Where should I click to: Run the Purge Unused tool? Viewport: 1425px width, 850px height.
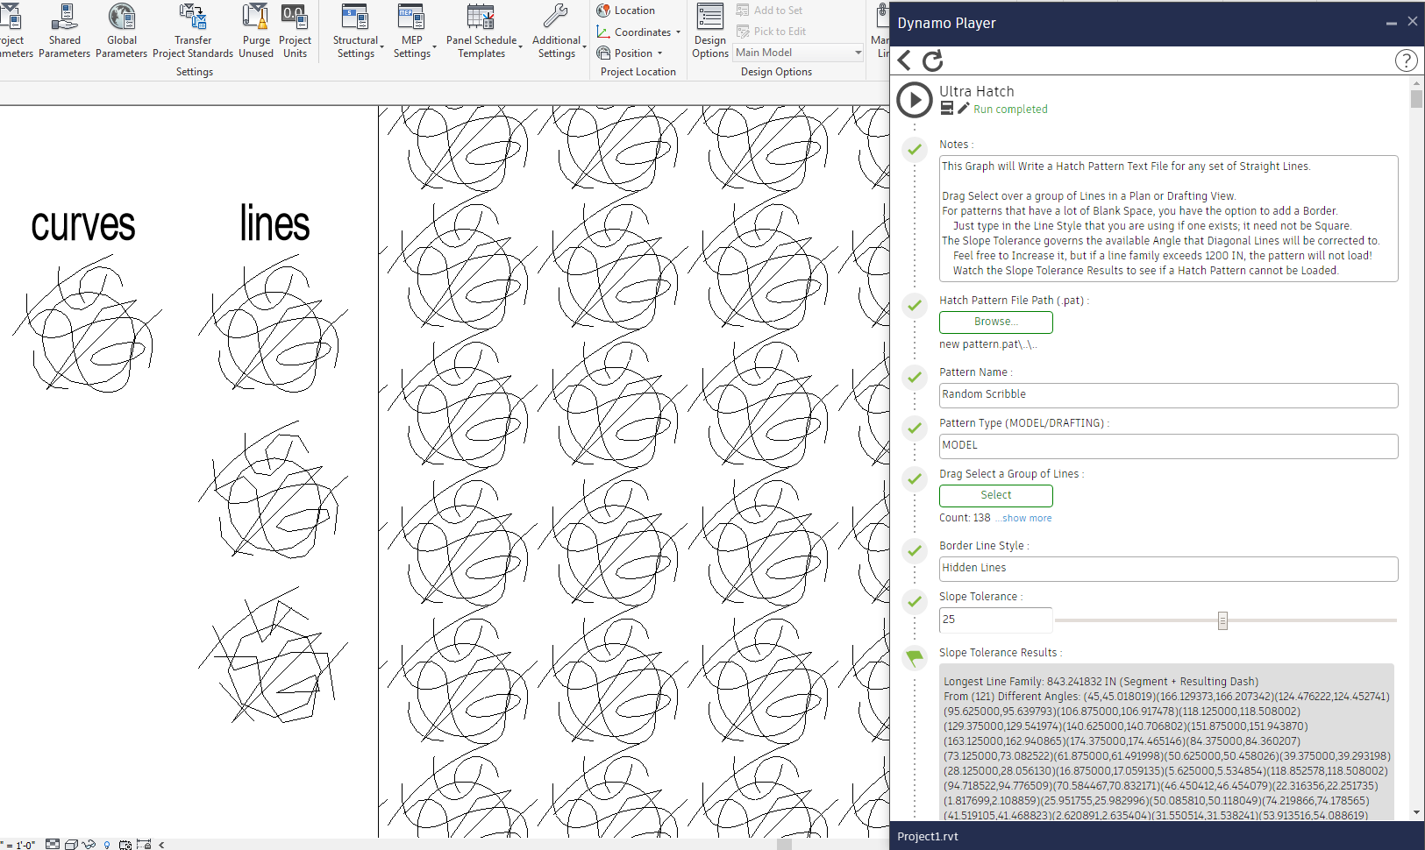click(x=256, y=31)
